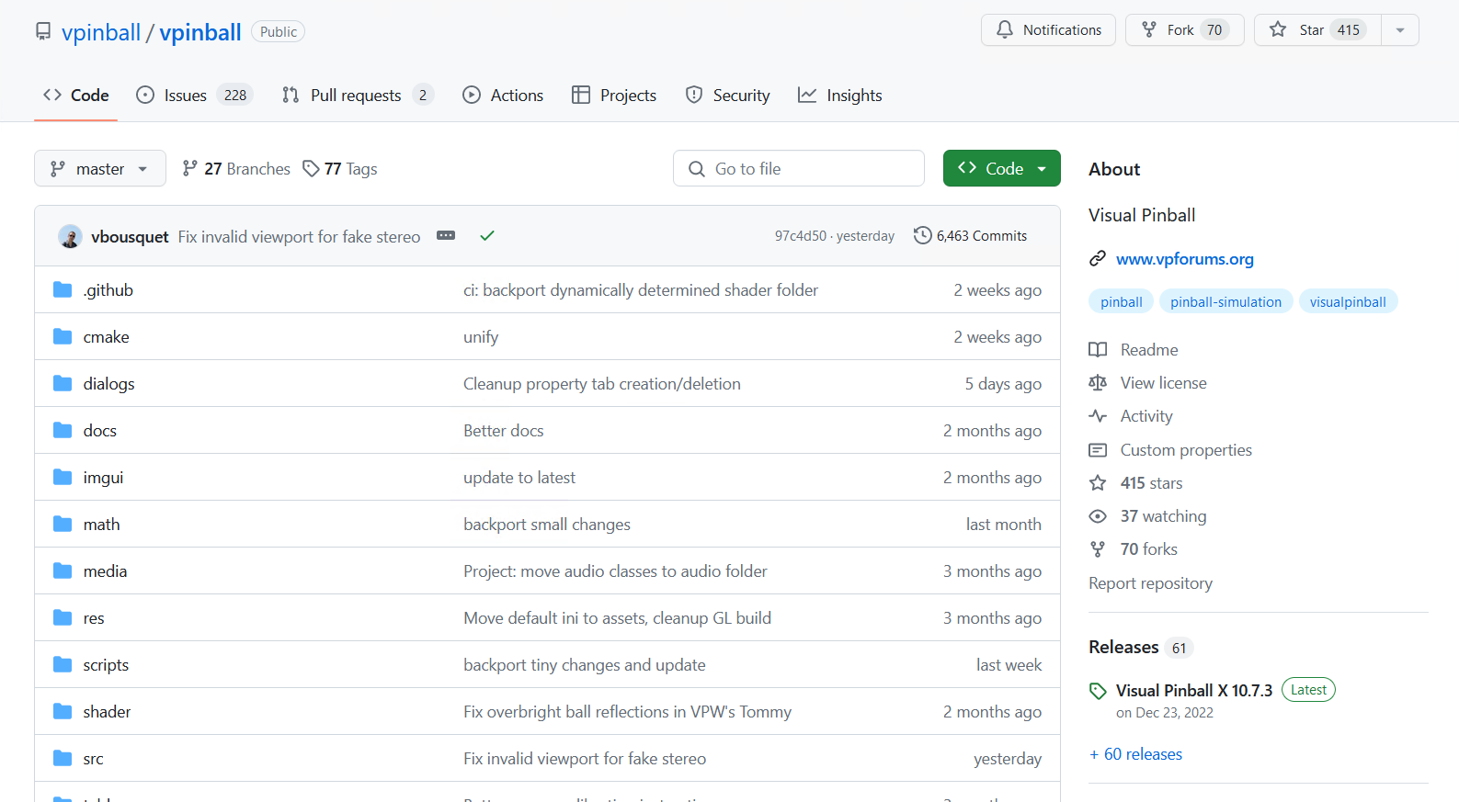Open the Actions tab

pyautogui.click(x=503, y=96)
